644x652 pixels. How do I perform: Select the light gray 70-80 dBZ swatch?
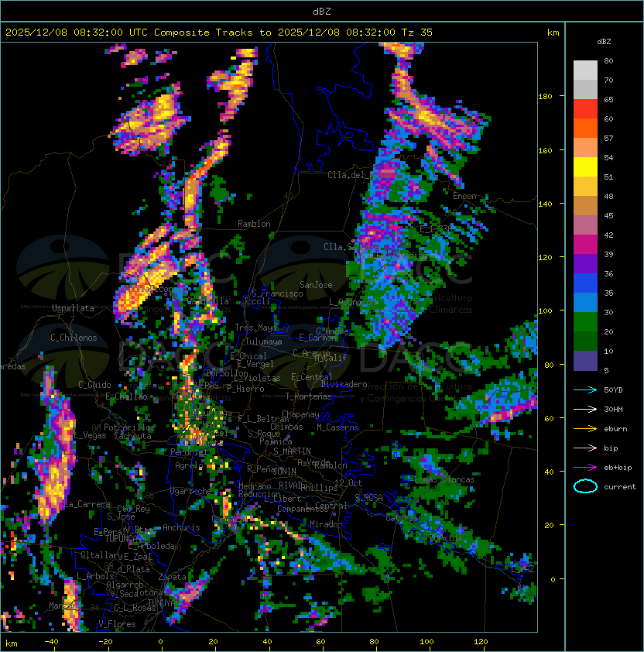pyautogui.click(x=585, y=70)
